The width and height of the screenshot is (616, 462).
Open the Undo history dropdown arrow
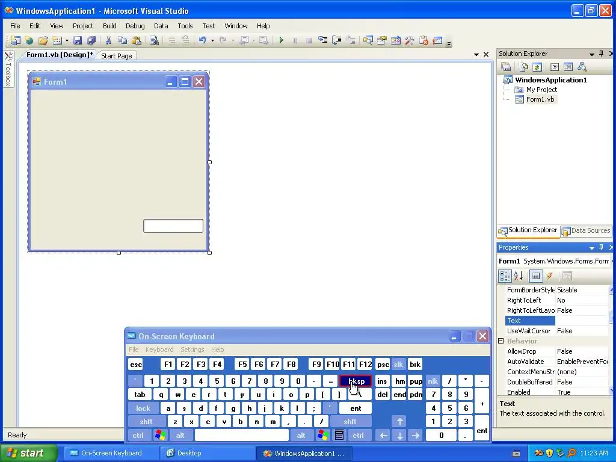(x=212, y=40)
